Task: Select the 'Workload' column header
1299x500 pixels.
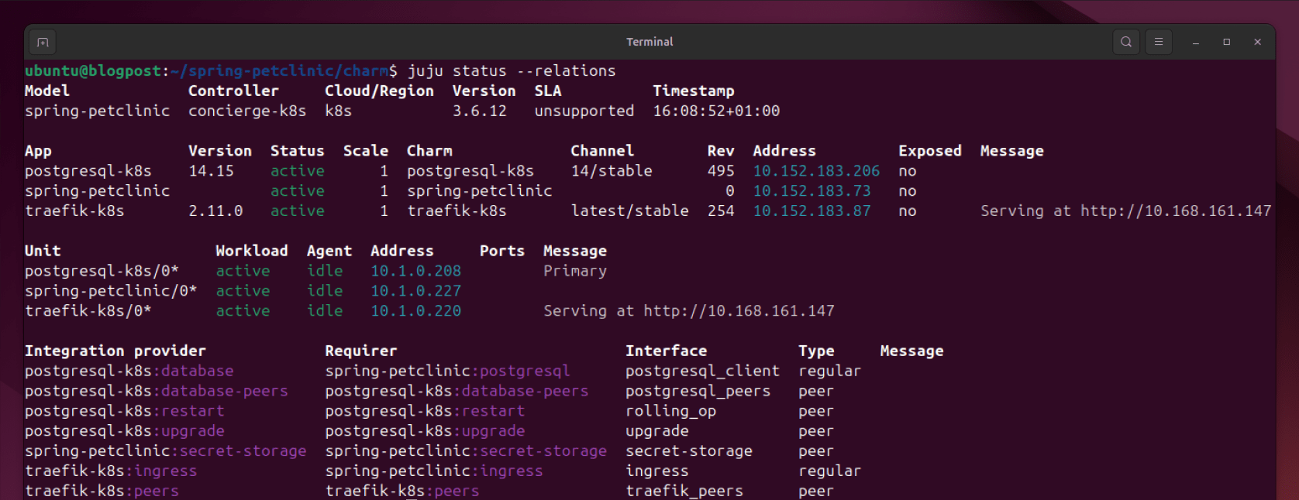Action: [252, 251]
